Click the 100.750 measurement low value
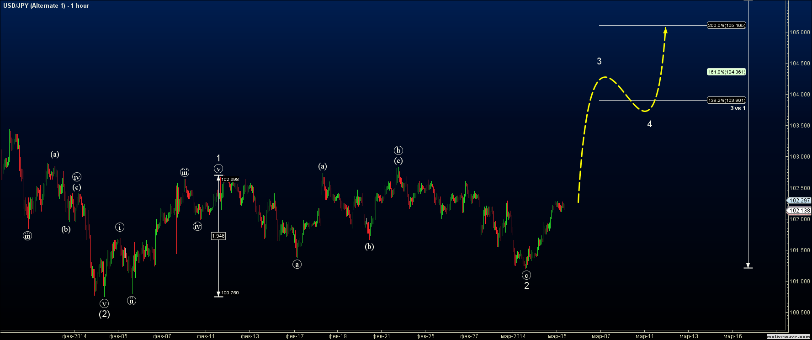Screen dimensions: 812x340 (230, 293)
